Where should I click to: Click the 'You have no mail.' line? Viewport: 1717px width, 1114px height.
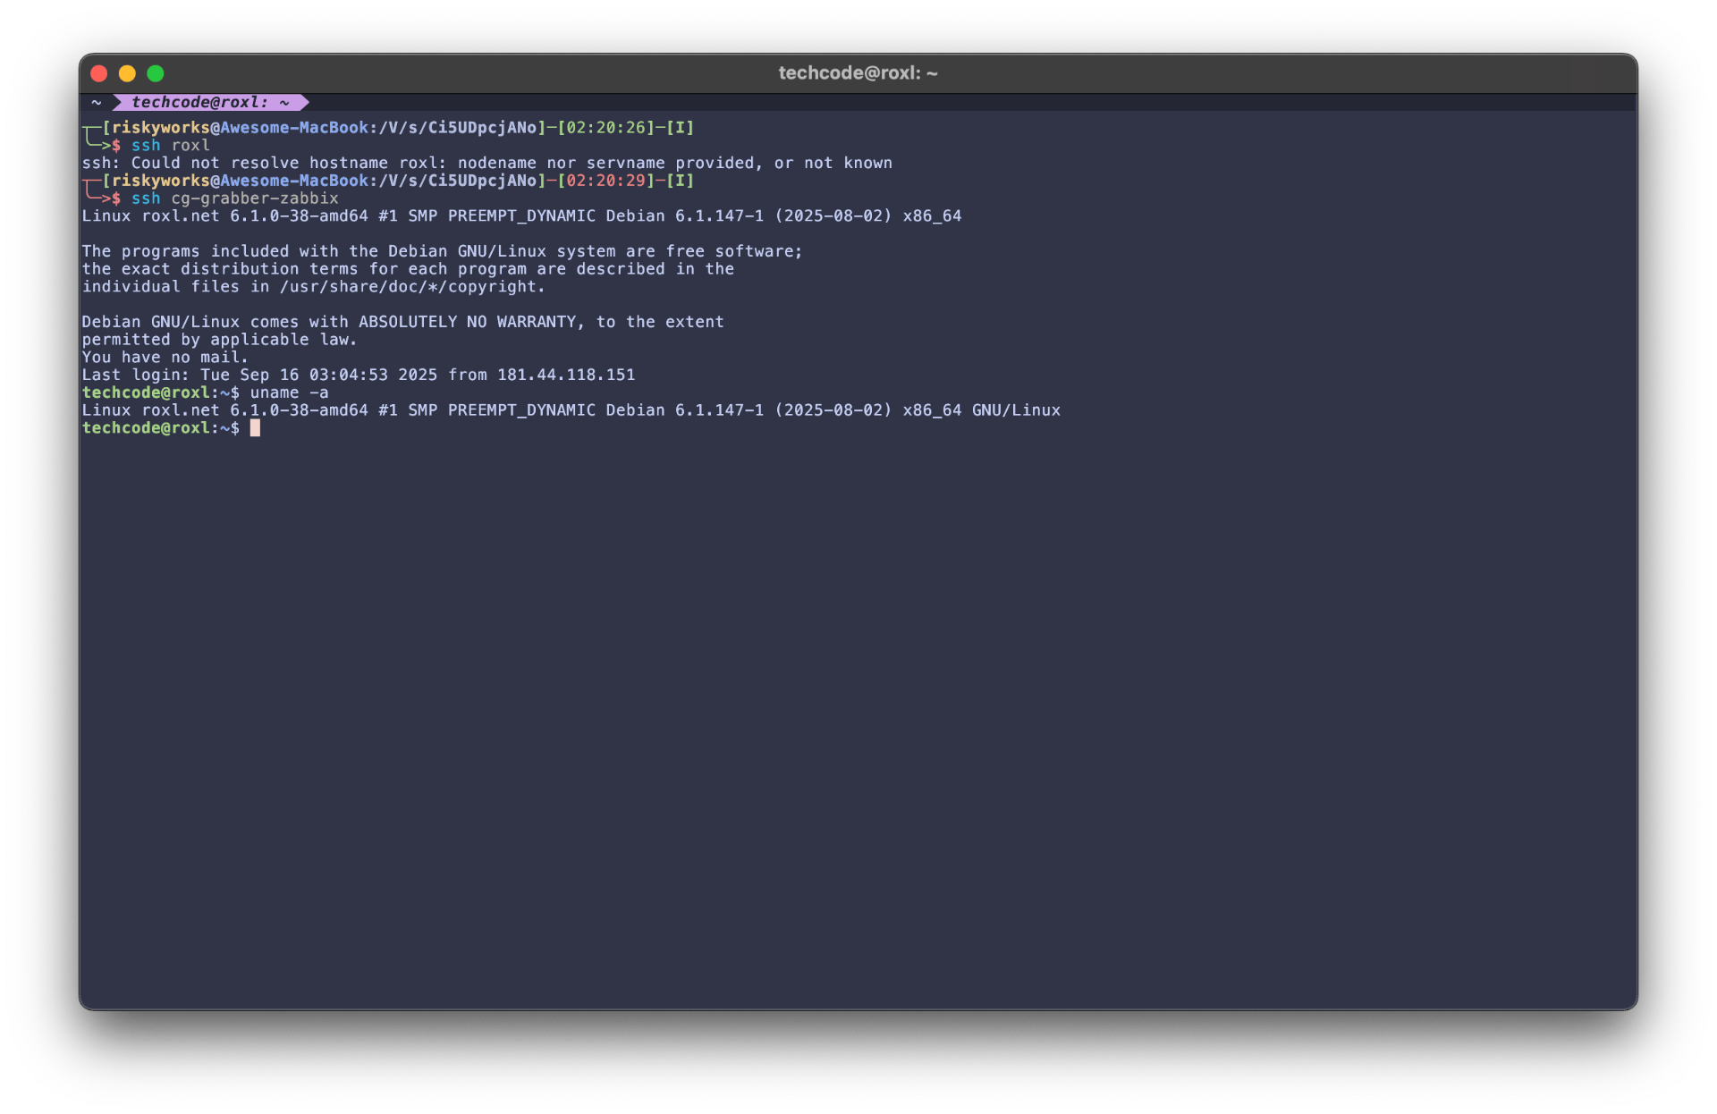click(165, 358)
